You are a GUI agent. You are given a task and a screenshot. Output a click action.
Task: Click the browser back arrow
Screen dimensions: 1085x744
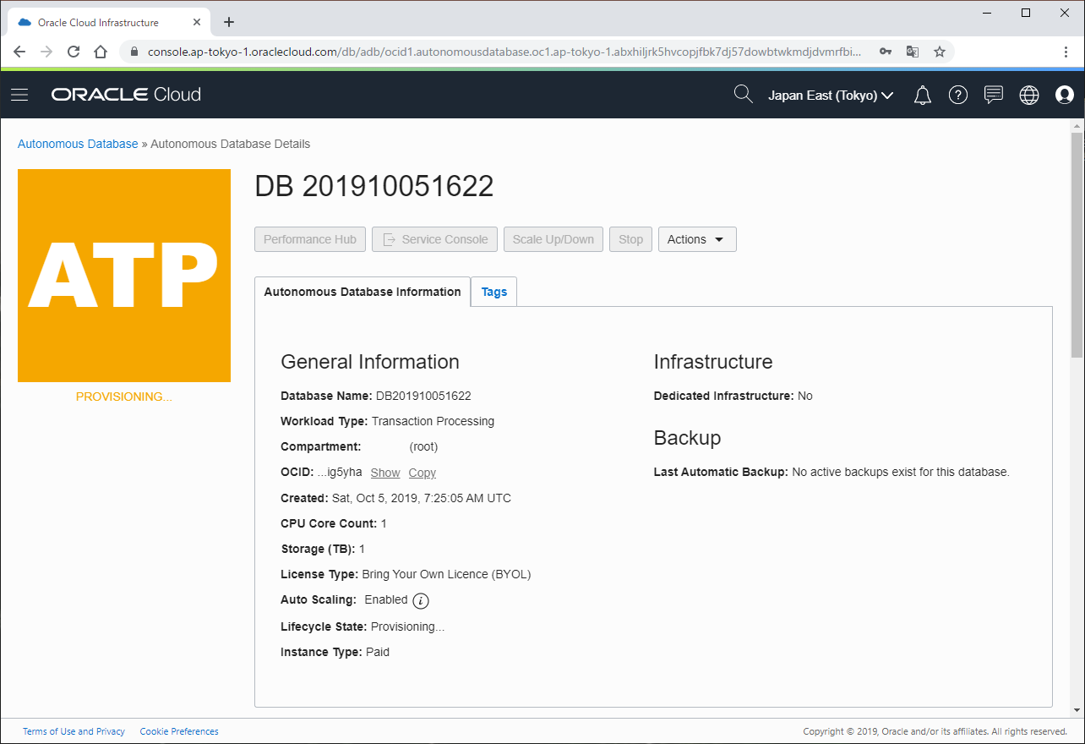click(x=19, y=52)
